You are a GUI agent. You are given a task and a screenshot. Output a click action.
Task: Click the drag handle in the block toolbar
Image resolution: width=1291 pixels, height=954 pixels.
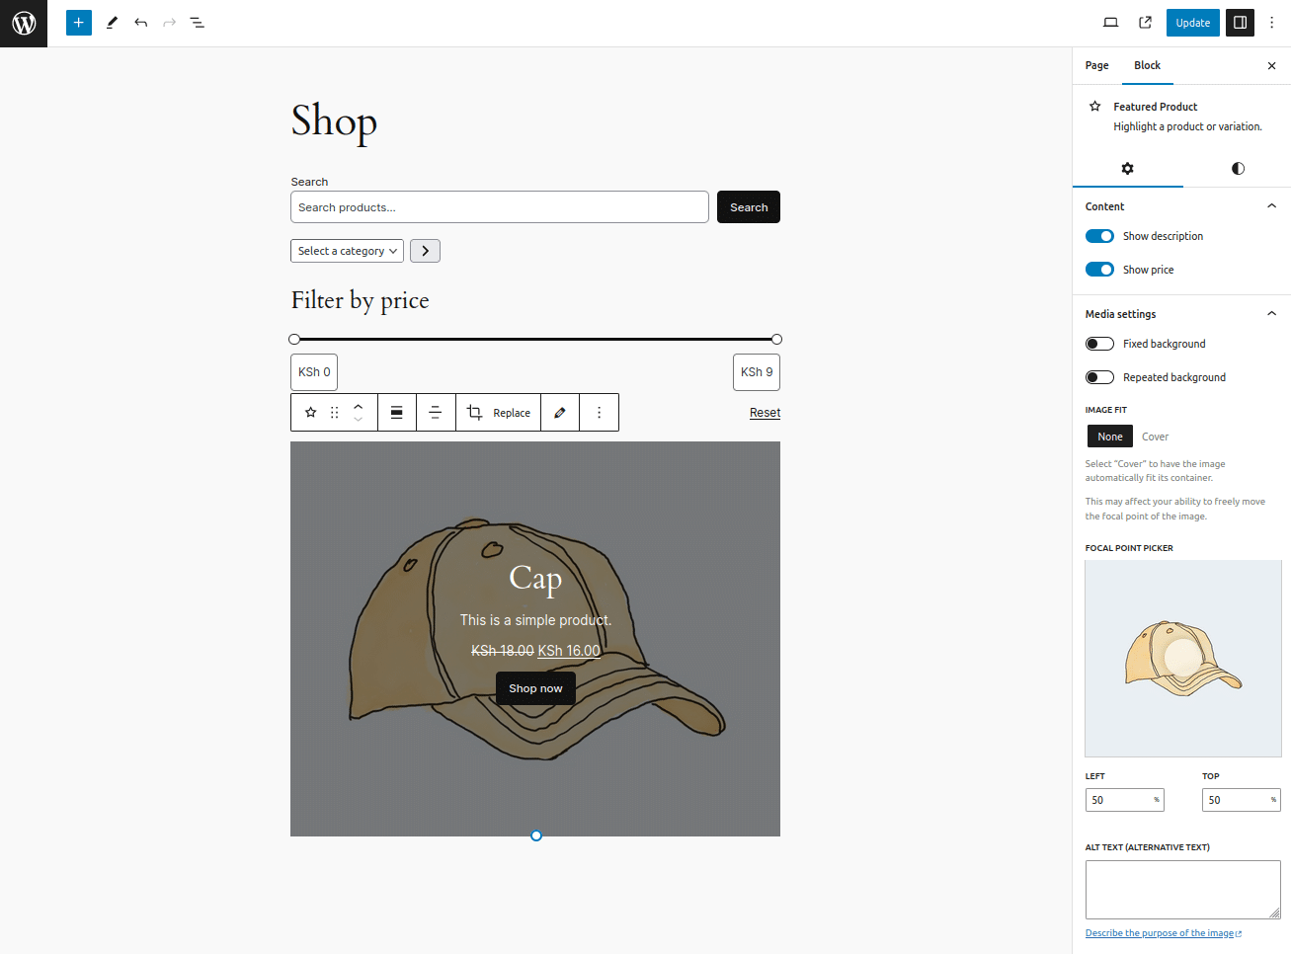pyautogui.click(x=334, y=412)
